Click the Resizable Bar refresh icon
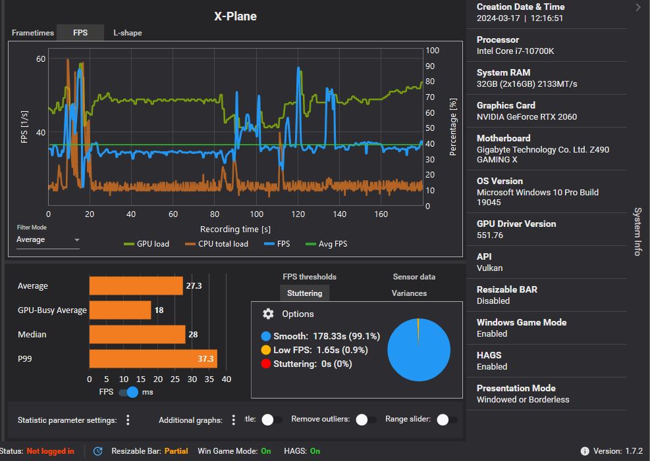This screenshot has height=461, width=650. (x=98, y=451)
